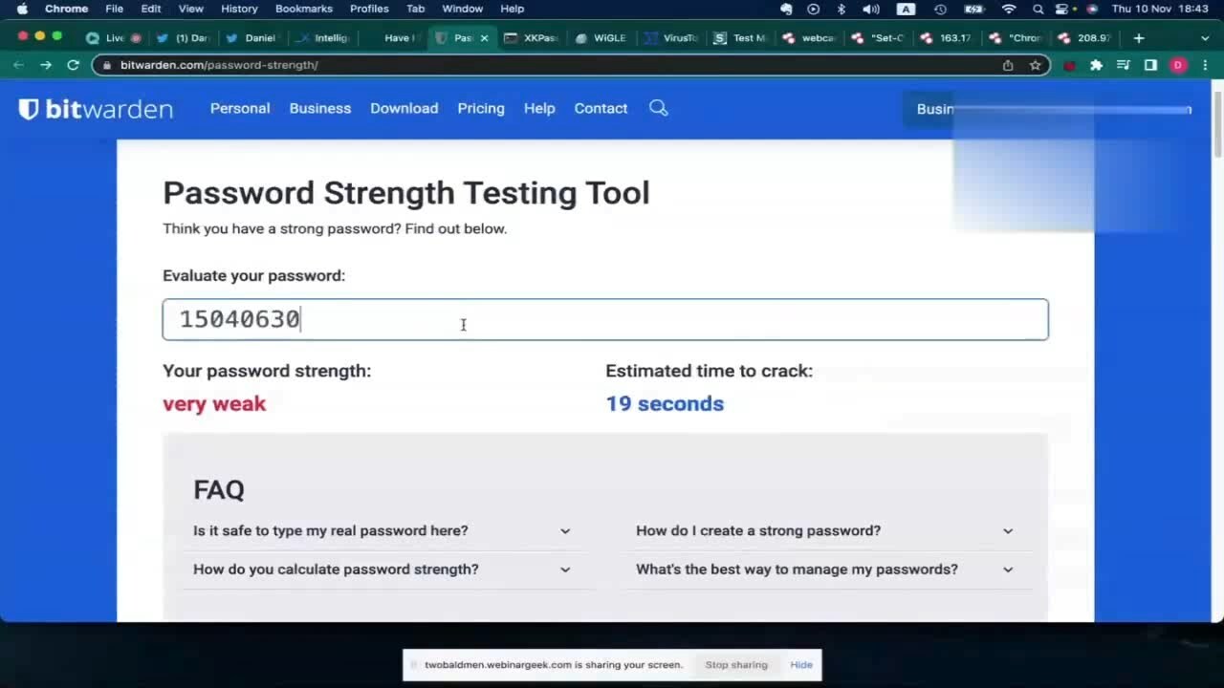Open the Apple menu
The width and height of the screenshot is (1224, 688).
pos(22,9)
